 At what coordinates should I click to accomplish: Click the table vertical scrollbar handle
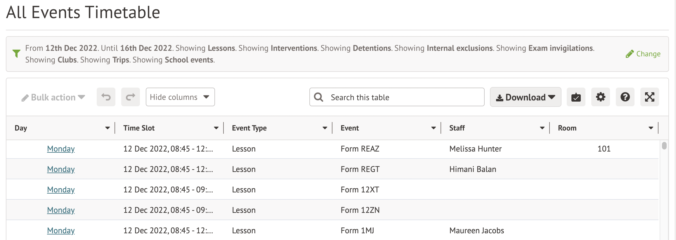[x=664, y=145]
